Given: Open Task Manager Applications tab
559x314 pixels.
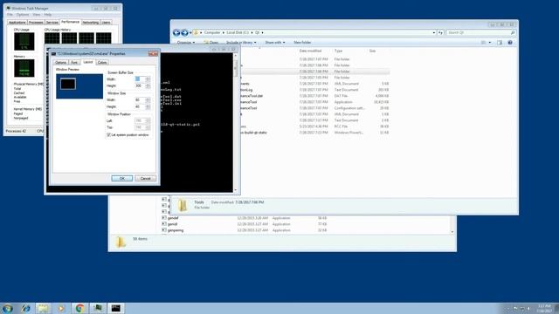Looking at the screenshot, I should tap(17, 23).
